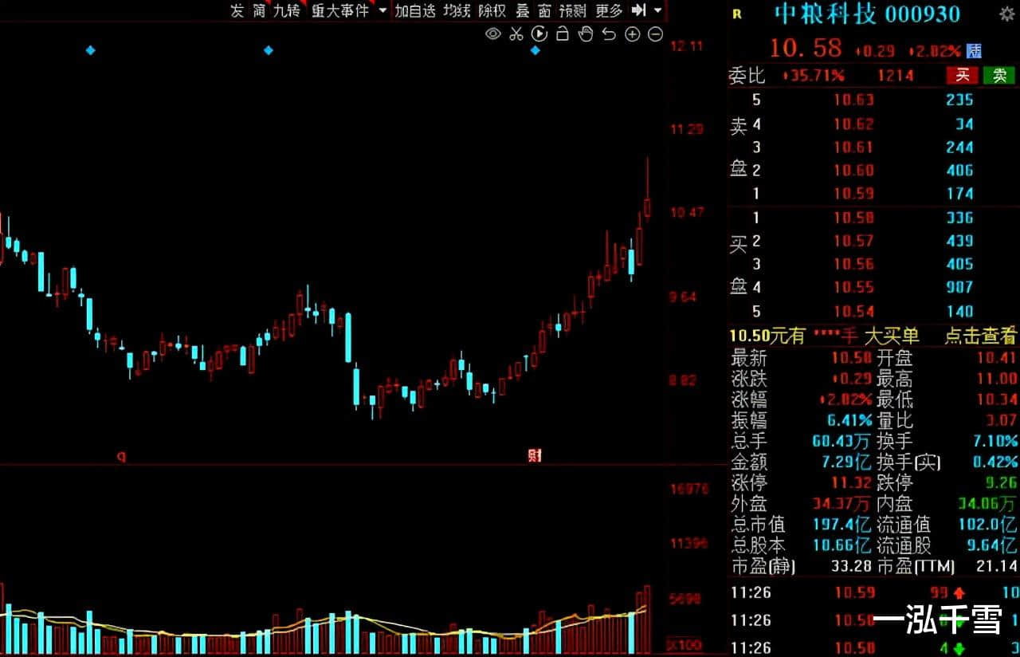The width and height of the screenshot is (1020, 657).
Task: Open settings gear beside stock code
Action: [1006, 14]
